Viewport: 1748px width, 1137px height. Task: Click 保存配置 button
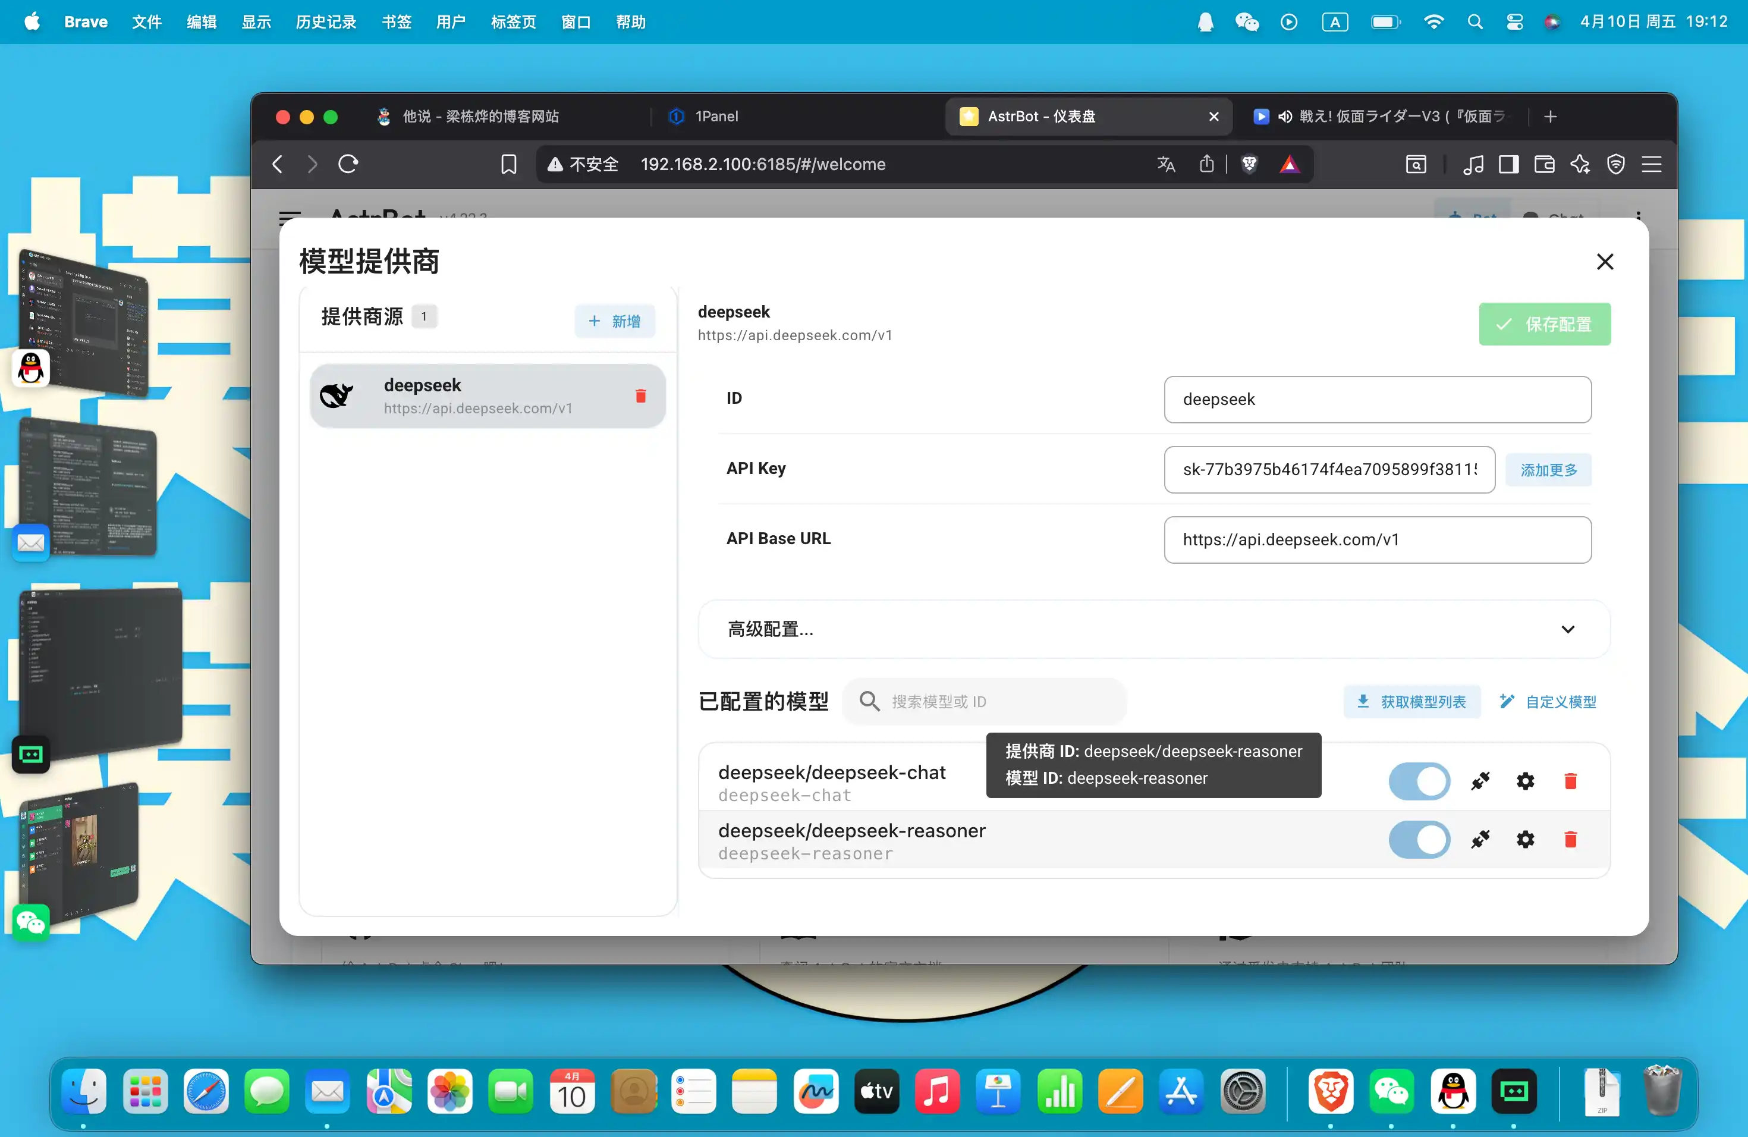(x=1544, y=324)
